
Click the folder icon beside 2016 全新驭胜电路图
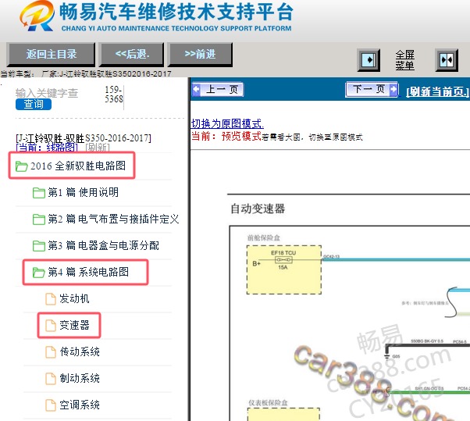pos(22,166)
